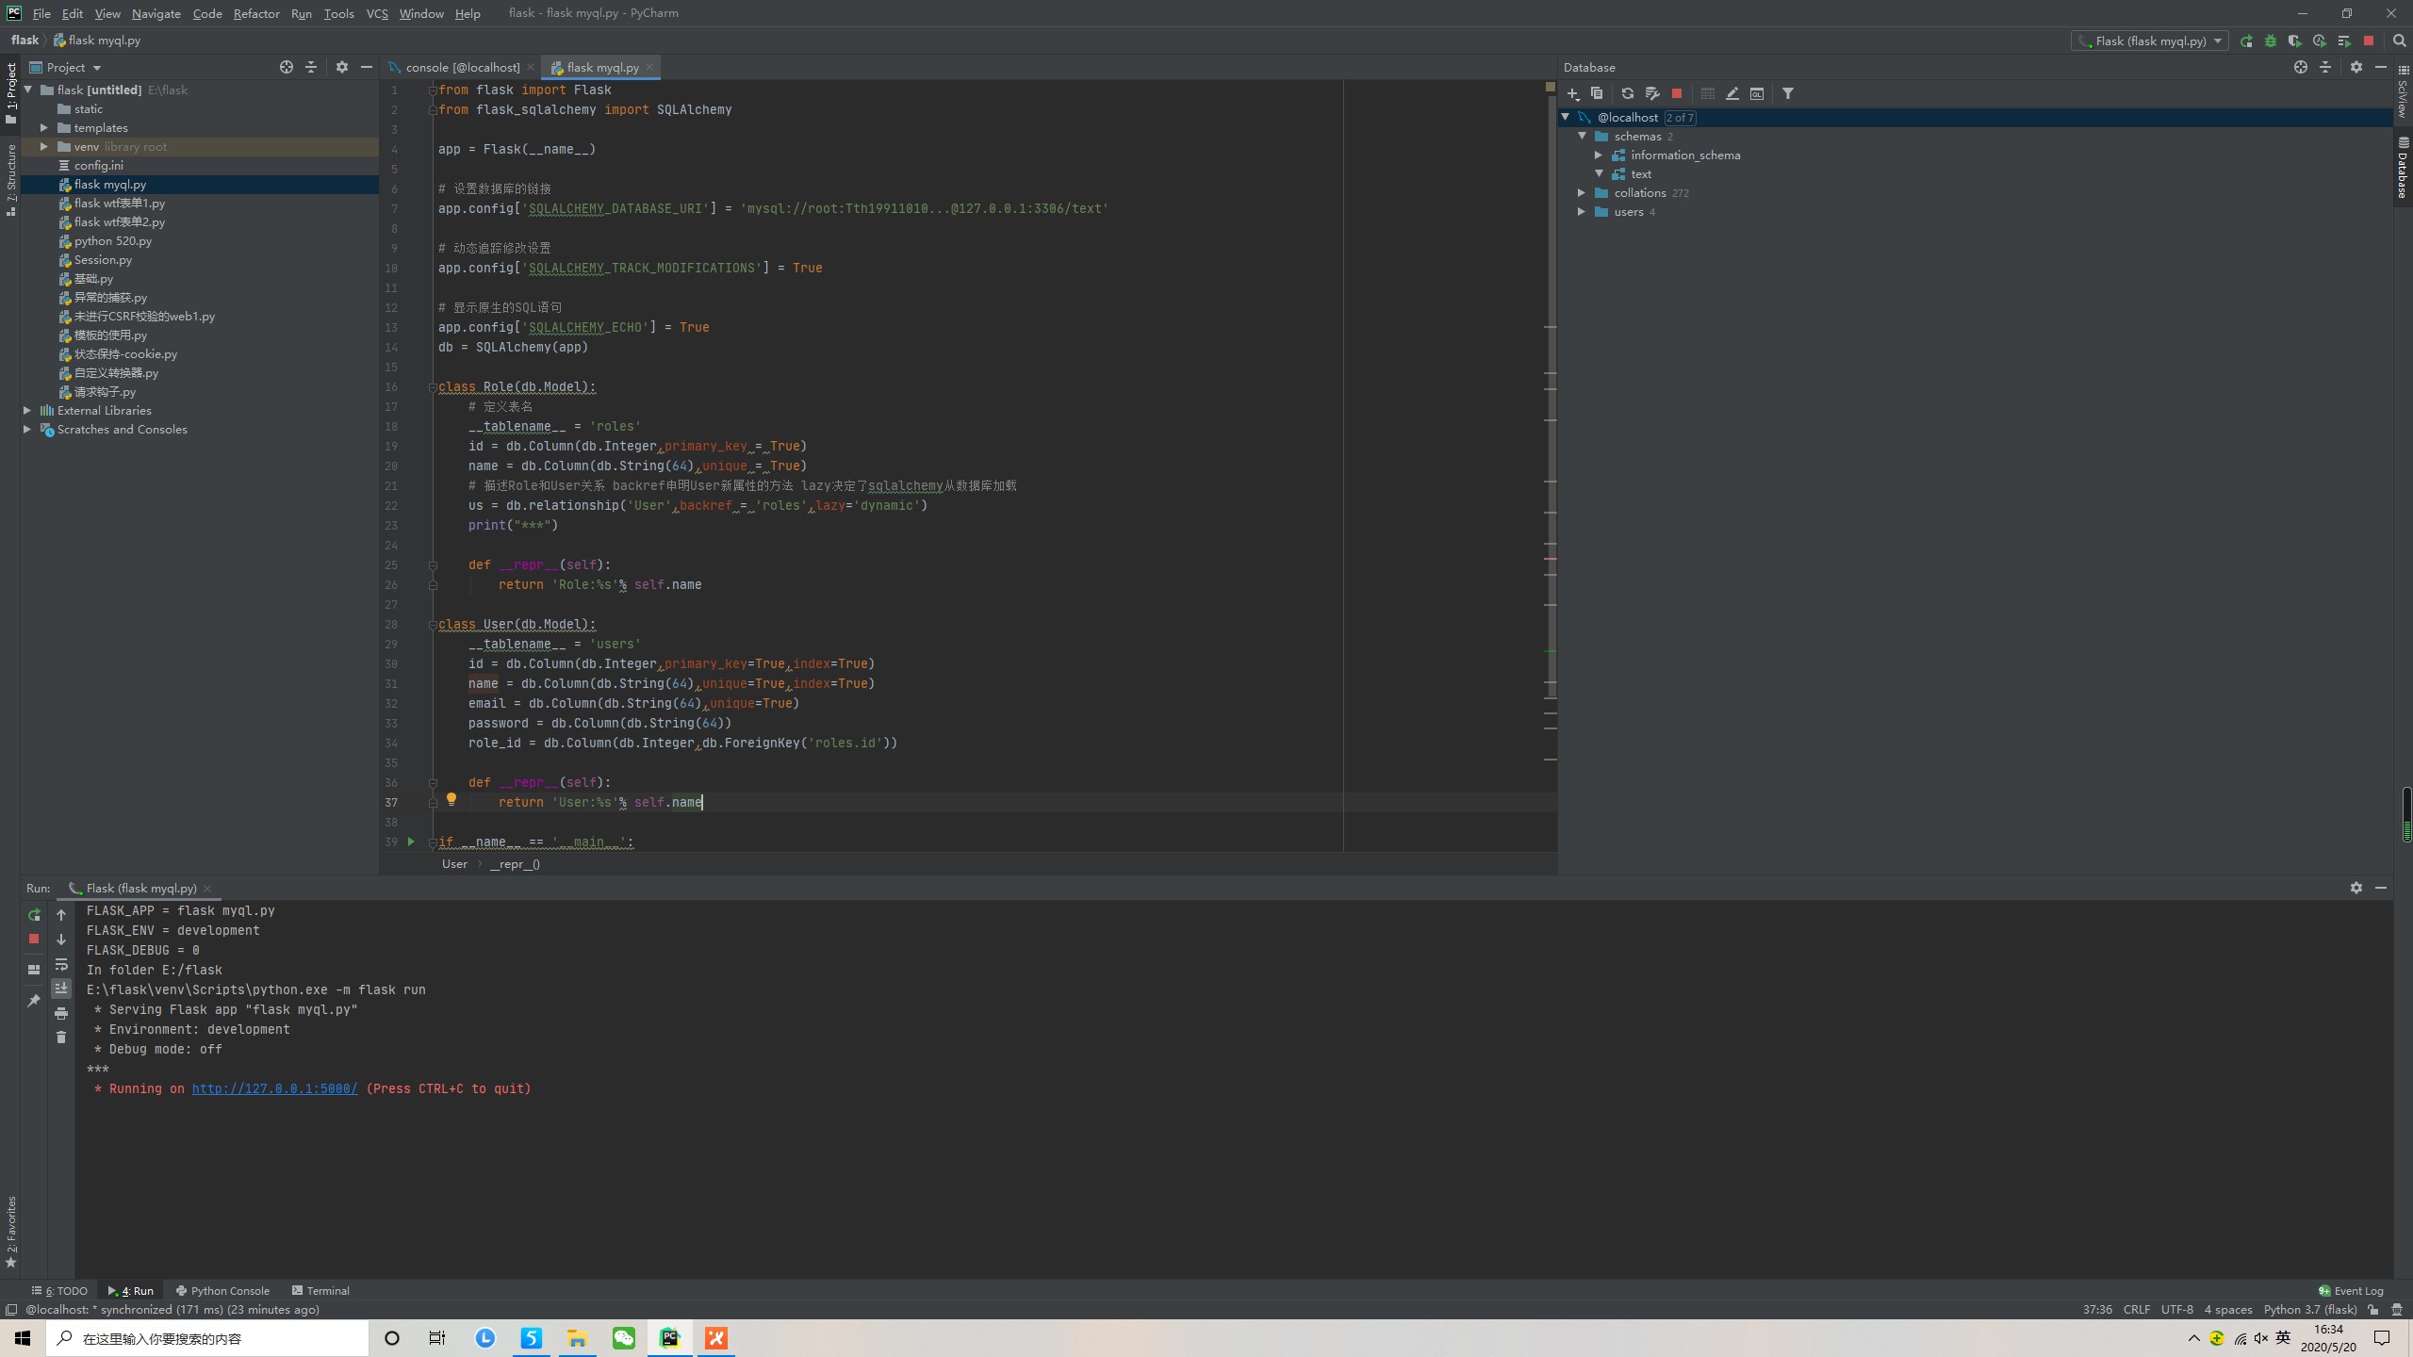Viewport: 2413px width, 1357px height.
Task: Restore layout icon in Run panel
Action: point(34,969)
